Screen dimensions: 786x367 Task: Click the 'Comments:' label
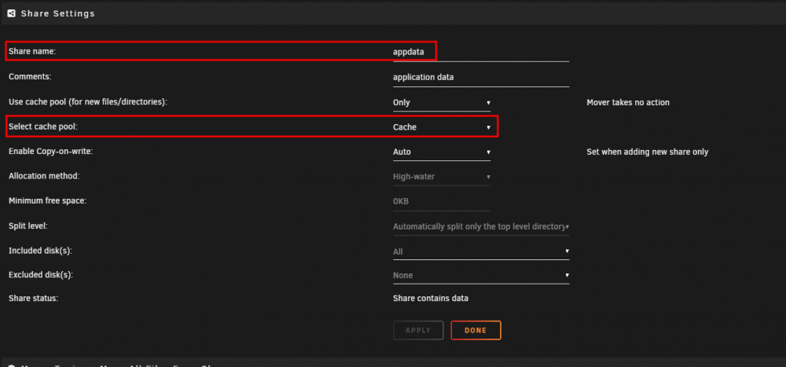click(30, 77)
